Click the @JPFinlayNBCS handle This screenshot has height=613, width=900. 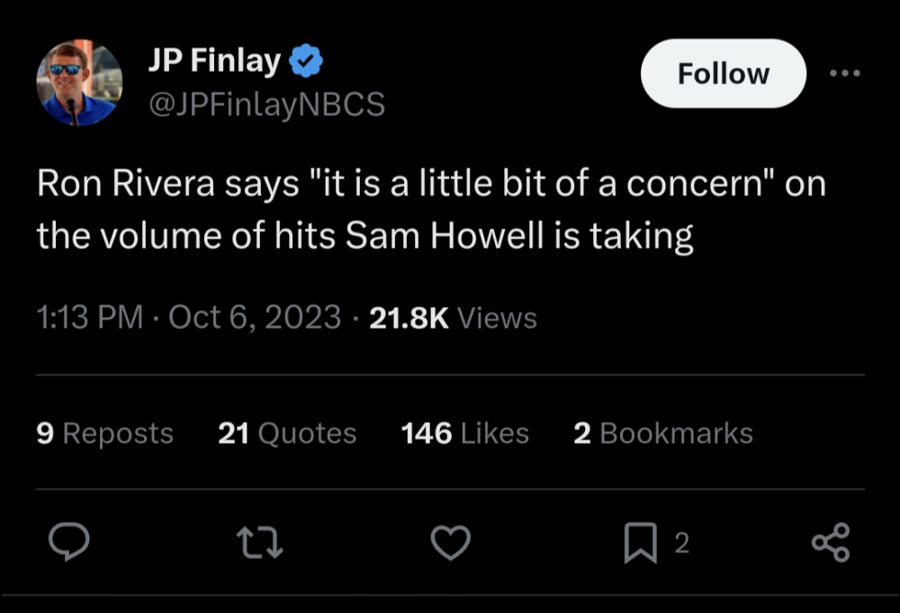[265, 105]
